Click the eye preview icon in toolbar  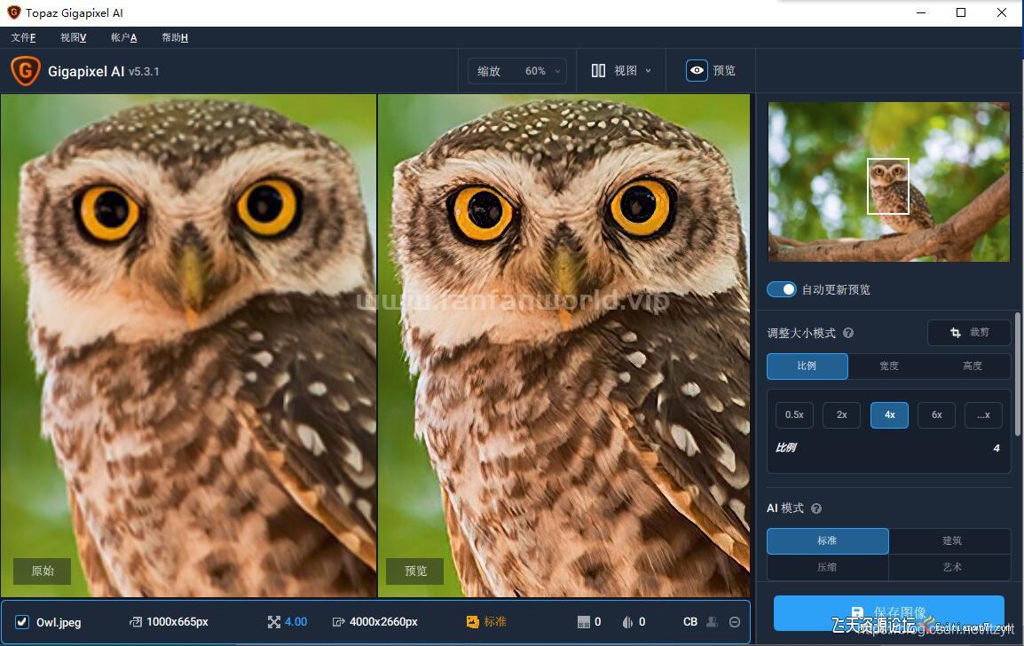click(x=697, y=70)
